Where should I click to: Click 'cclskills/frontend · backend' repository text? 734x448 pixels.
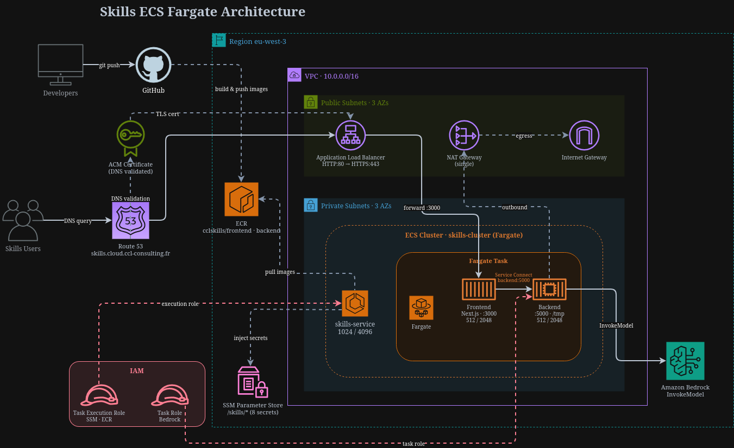tap(241, 231)
